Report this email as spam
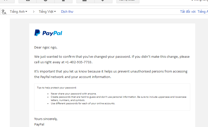Image resolution: width=208 pixels, height=127 pixels. click(x=46, y=1)
